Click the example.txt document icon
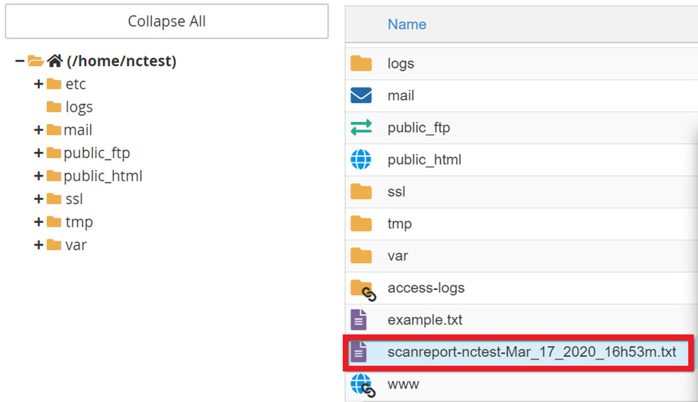This screenshot has width=698, height=402. 359,320
